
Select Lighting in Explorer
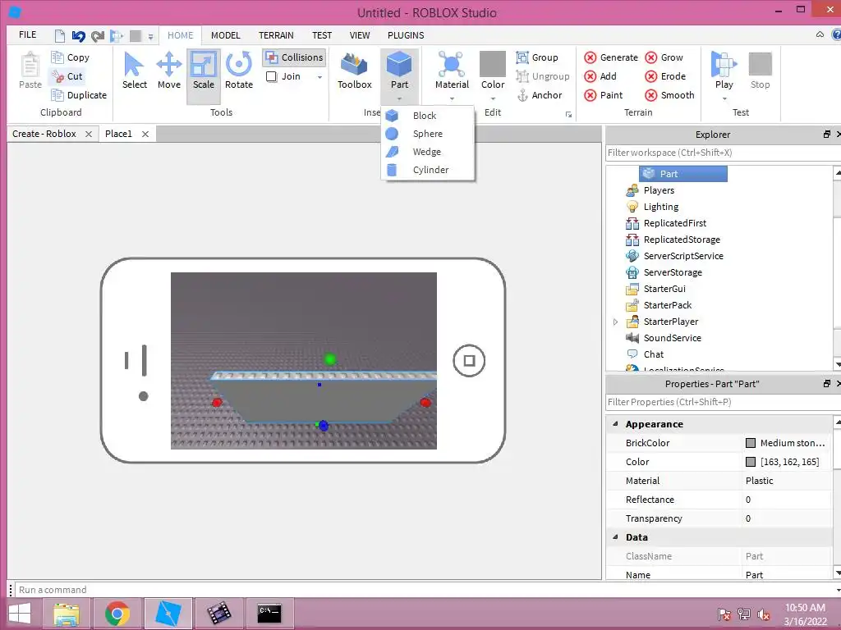651,207
